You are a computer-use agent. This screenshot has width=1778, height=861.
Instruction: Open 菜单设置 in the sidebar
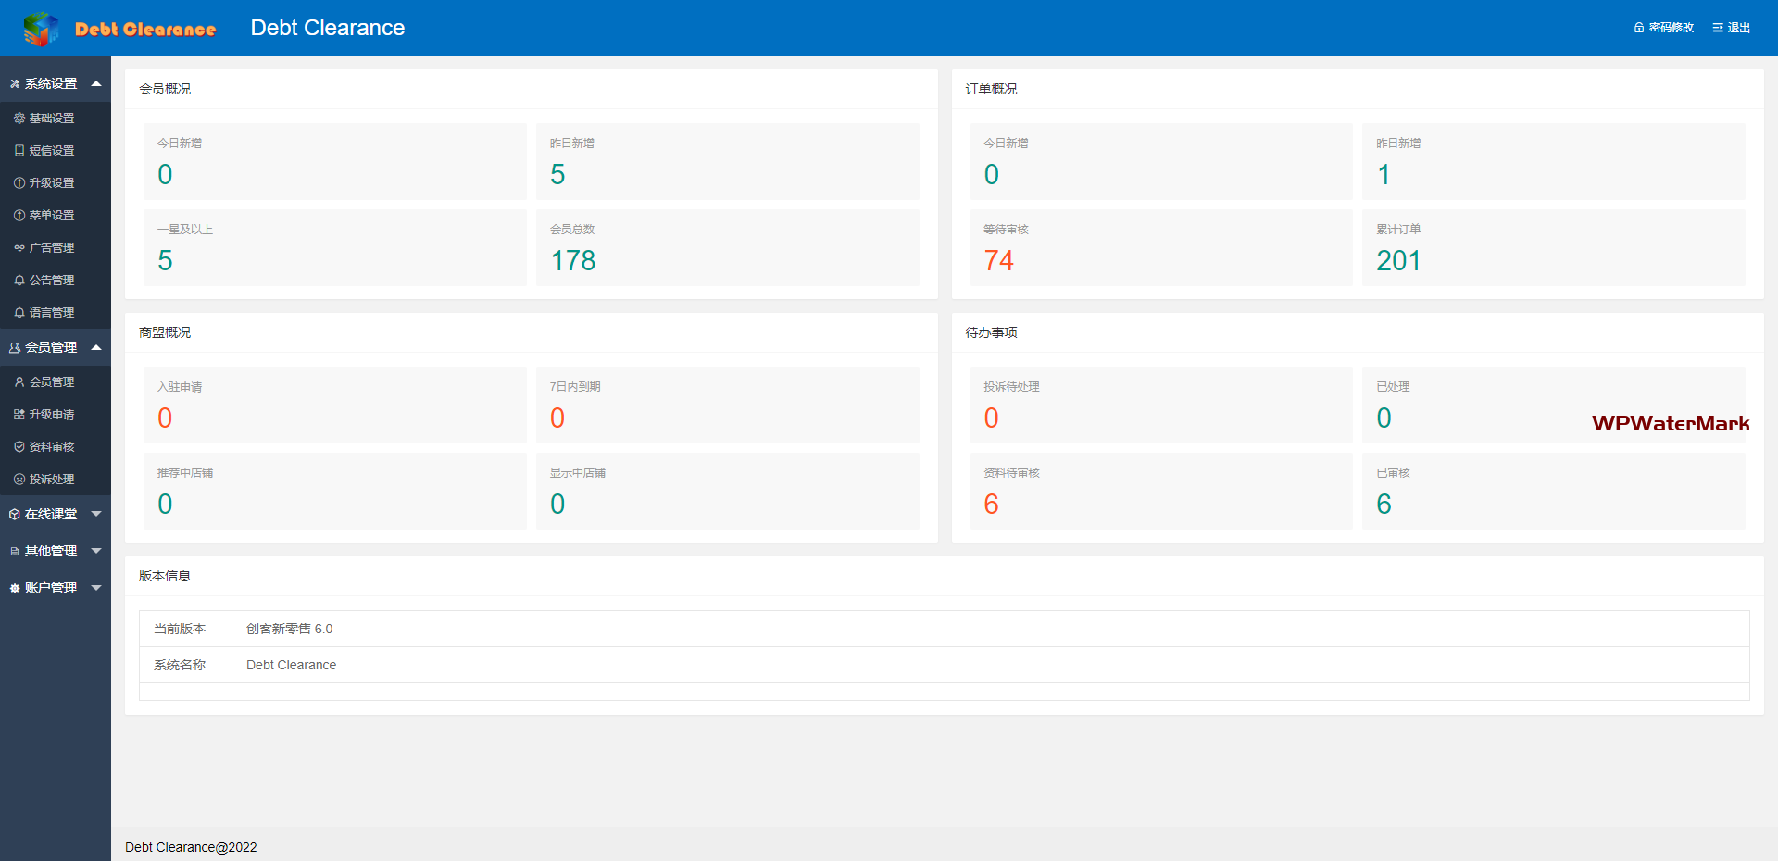(52, 216)
